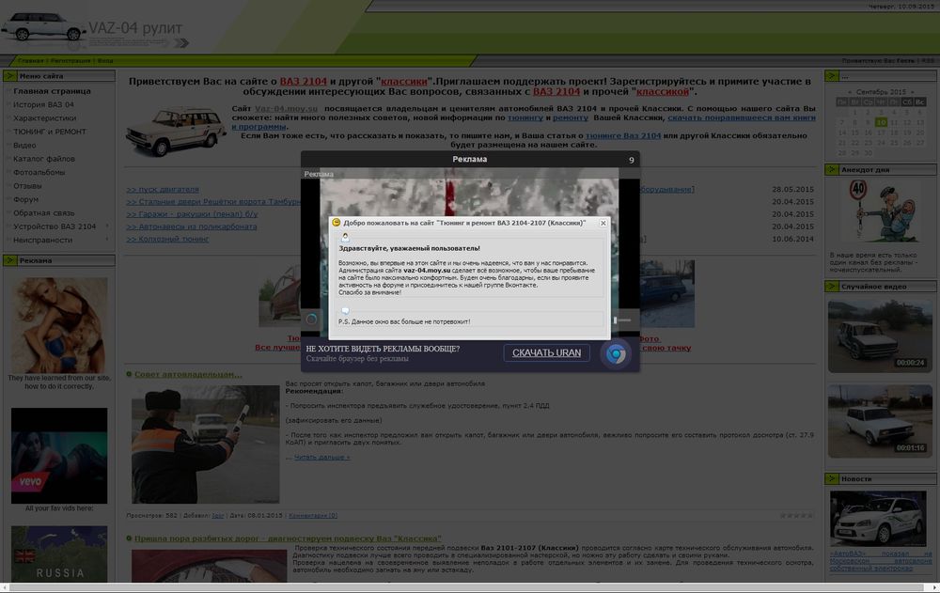Click RSS link in top right bar
Image resolution: width=940 pixels, height=593 pixels.
point(928,60)
